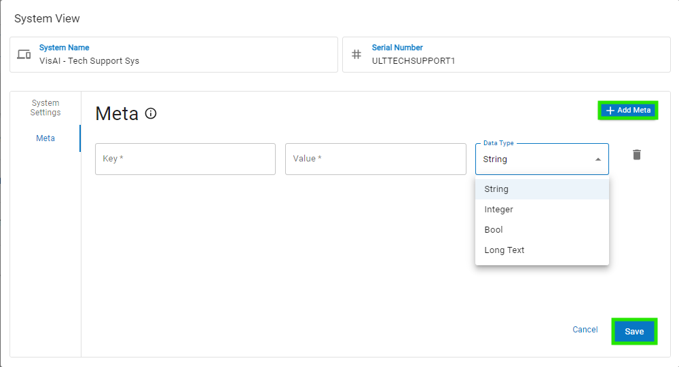This screenshot has height=367, width=679.
Task: Click the hash icon beside Serial Number
Action: point(356,54)
